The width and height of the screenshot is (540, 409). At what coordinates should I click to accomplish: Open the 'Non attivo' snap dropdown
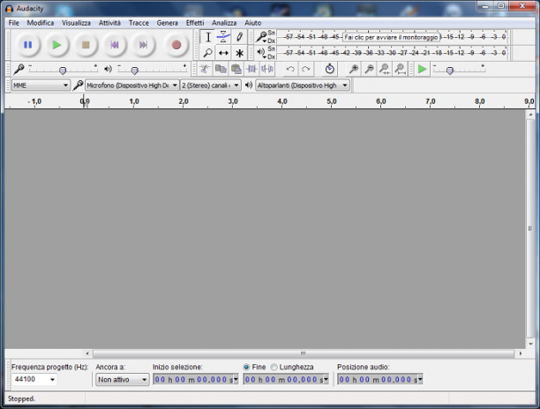click(123, 380)
